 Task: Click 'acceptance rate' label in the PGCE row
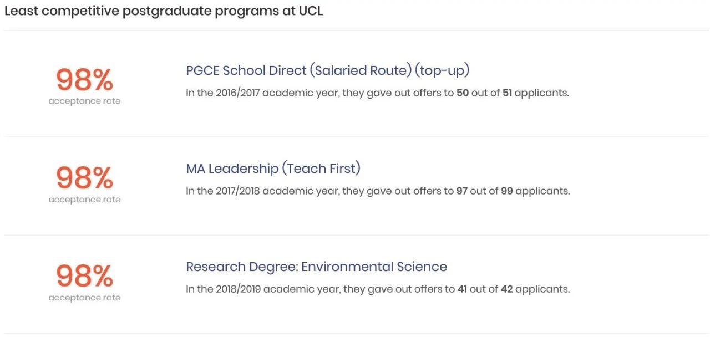click(x=84, y=101)
